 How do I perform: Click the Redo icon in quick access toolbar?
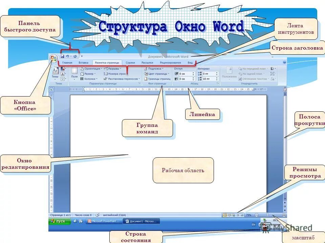pos(75,56)
